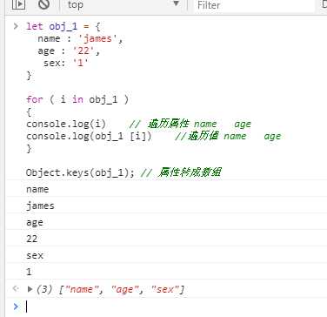Screen dimensions: 327x317
Task: Select the logged value "22"
Action: pos(32,239)
